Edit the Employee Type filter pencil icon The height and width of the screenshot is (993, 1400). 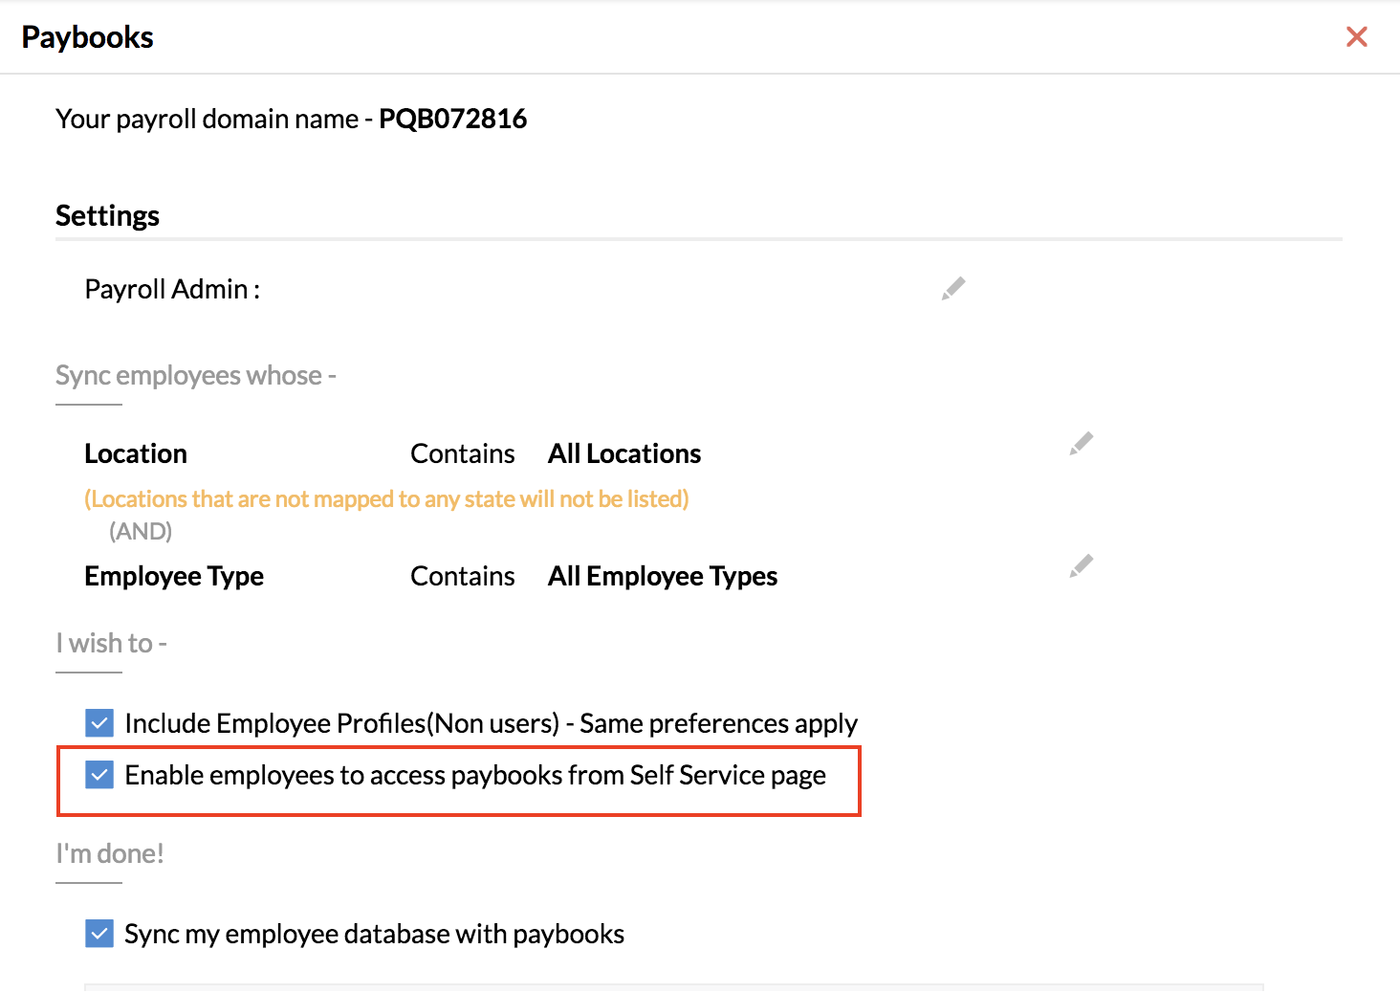pyautogui.click(x=1082, y=565)
